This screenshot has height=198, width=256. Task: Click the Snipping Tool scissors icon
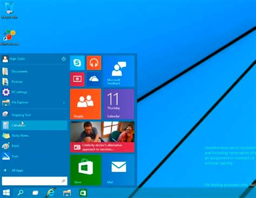point(5,114)
